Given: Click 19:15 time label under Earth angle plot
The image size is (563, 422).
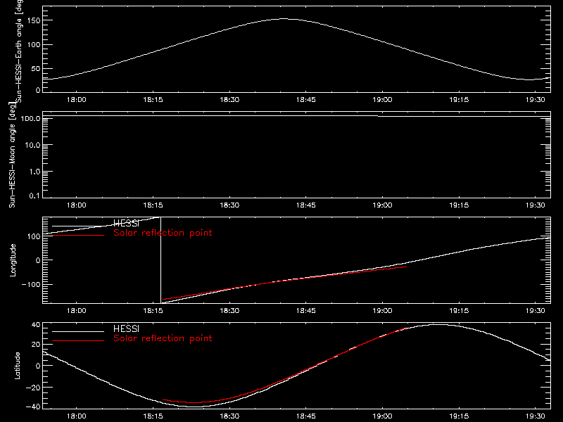Looking at the screenshot, I should click(x=459, y=100).
